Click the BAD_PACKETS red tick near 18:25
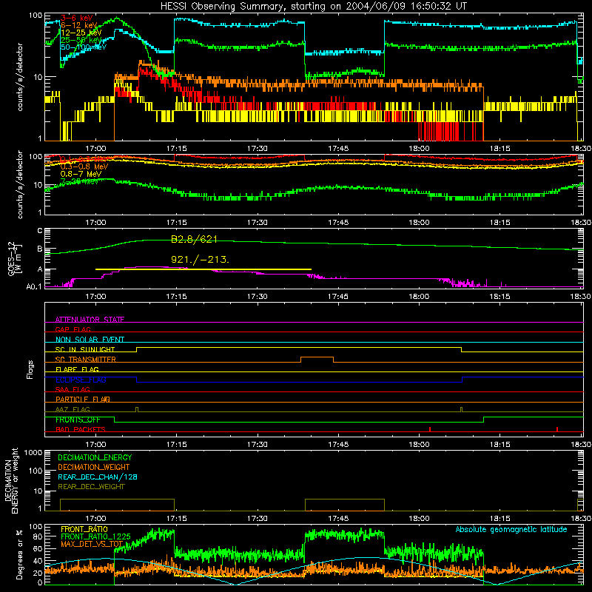Image resolution: width=592 pixels, height=592 pixels. coord(557,429)
